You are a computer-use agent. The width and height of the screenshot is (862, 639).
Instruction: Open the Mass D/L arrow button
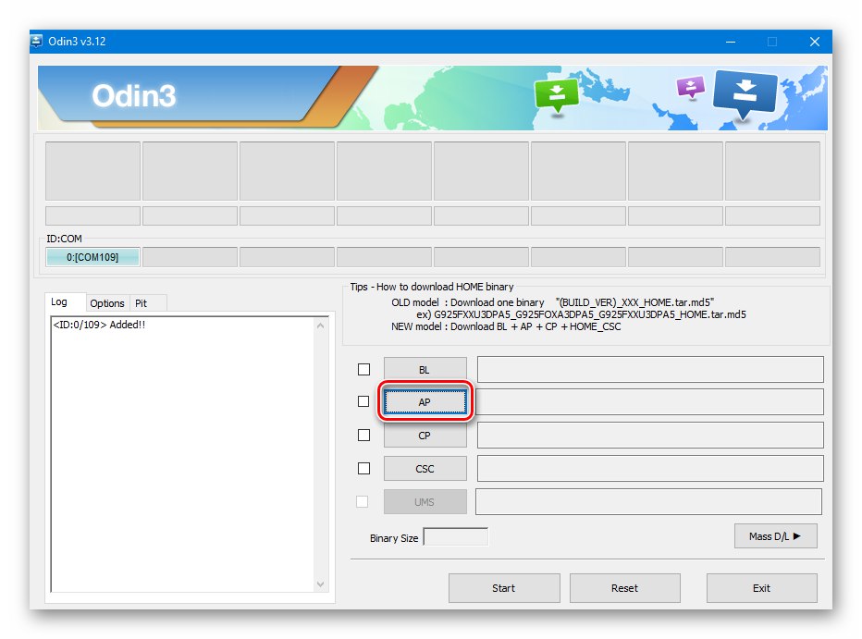[775, 536]
